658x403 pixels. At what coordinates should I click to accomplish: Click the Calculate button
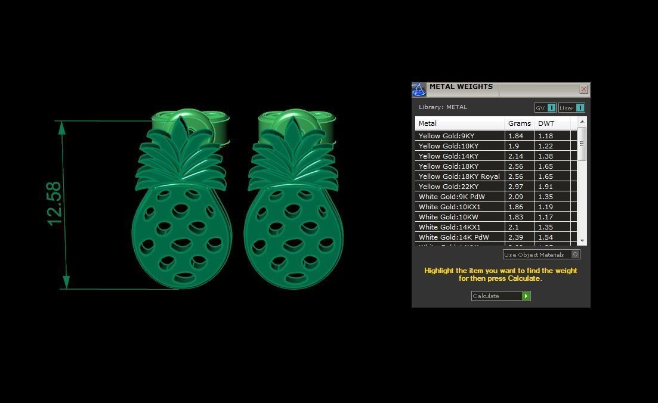(501, 296)
